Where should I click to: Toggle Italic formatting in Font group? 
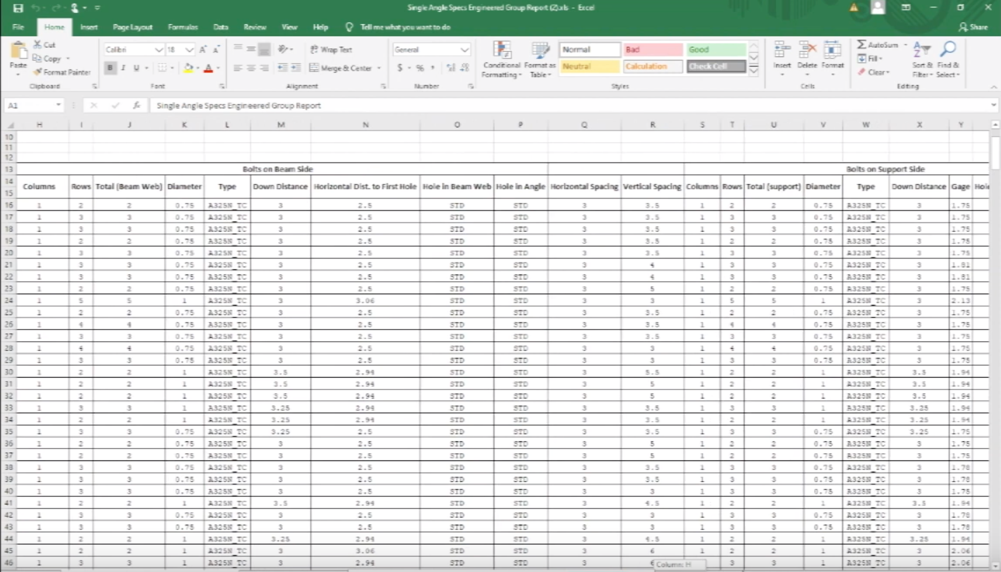click(x=123, y=68)
